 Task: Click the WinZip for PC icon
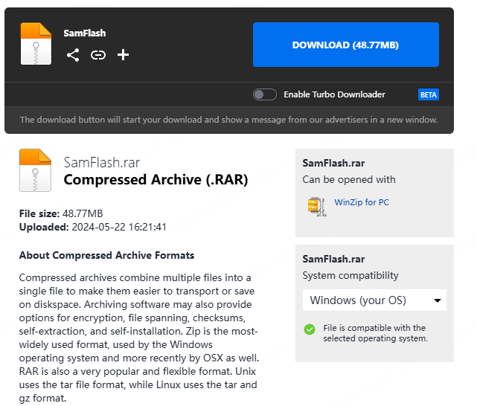coord(316,204)
